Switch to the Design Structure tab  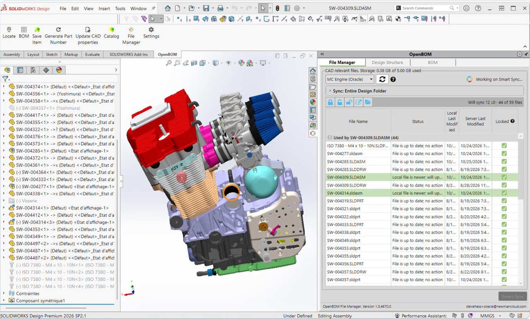tap(387, 62)
